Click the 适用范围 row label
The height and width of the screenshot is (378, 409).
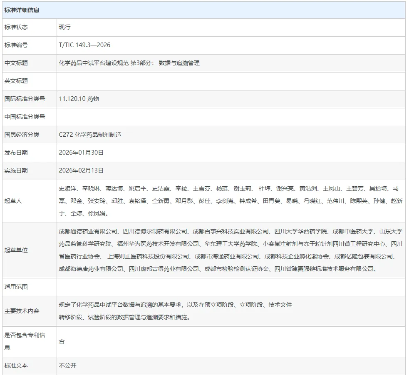pos(16,287)
